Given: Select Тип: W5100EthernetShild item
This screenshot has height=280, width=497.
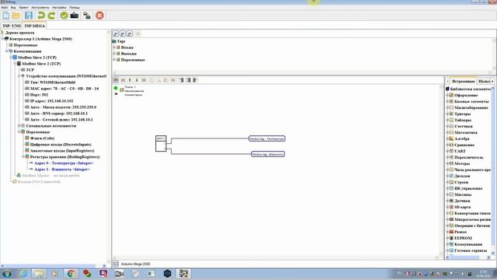Looking at the screenshot, I should (53, 82).
